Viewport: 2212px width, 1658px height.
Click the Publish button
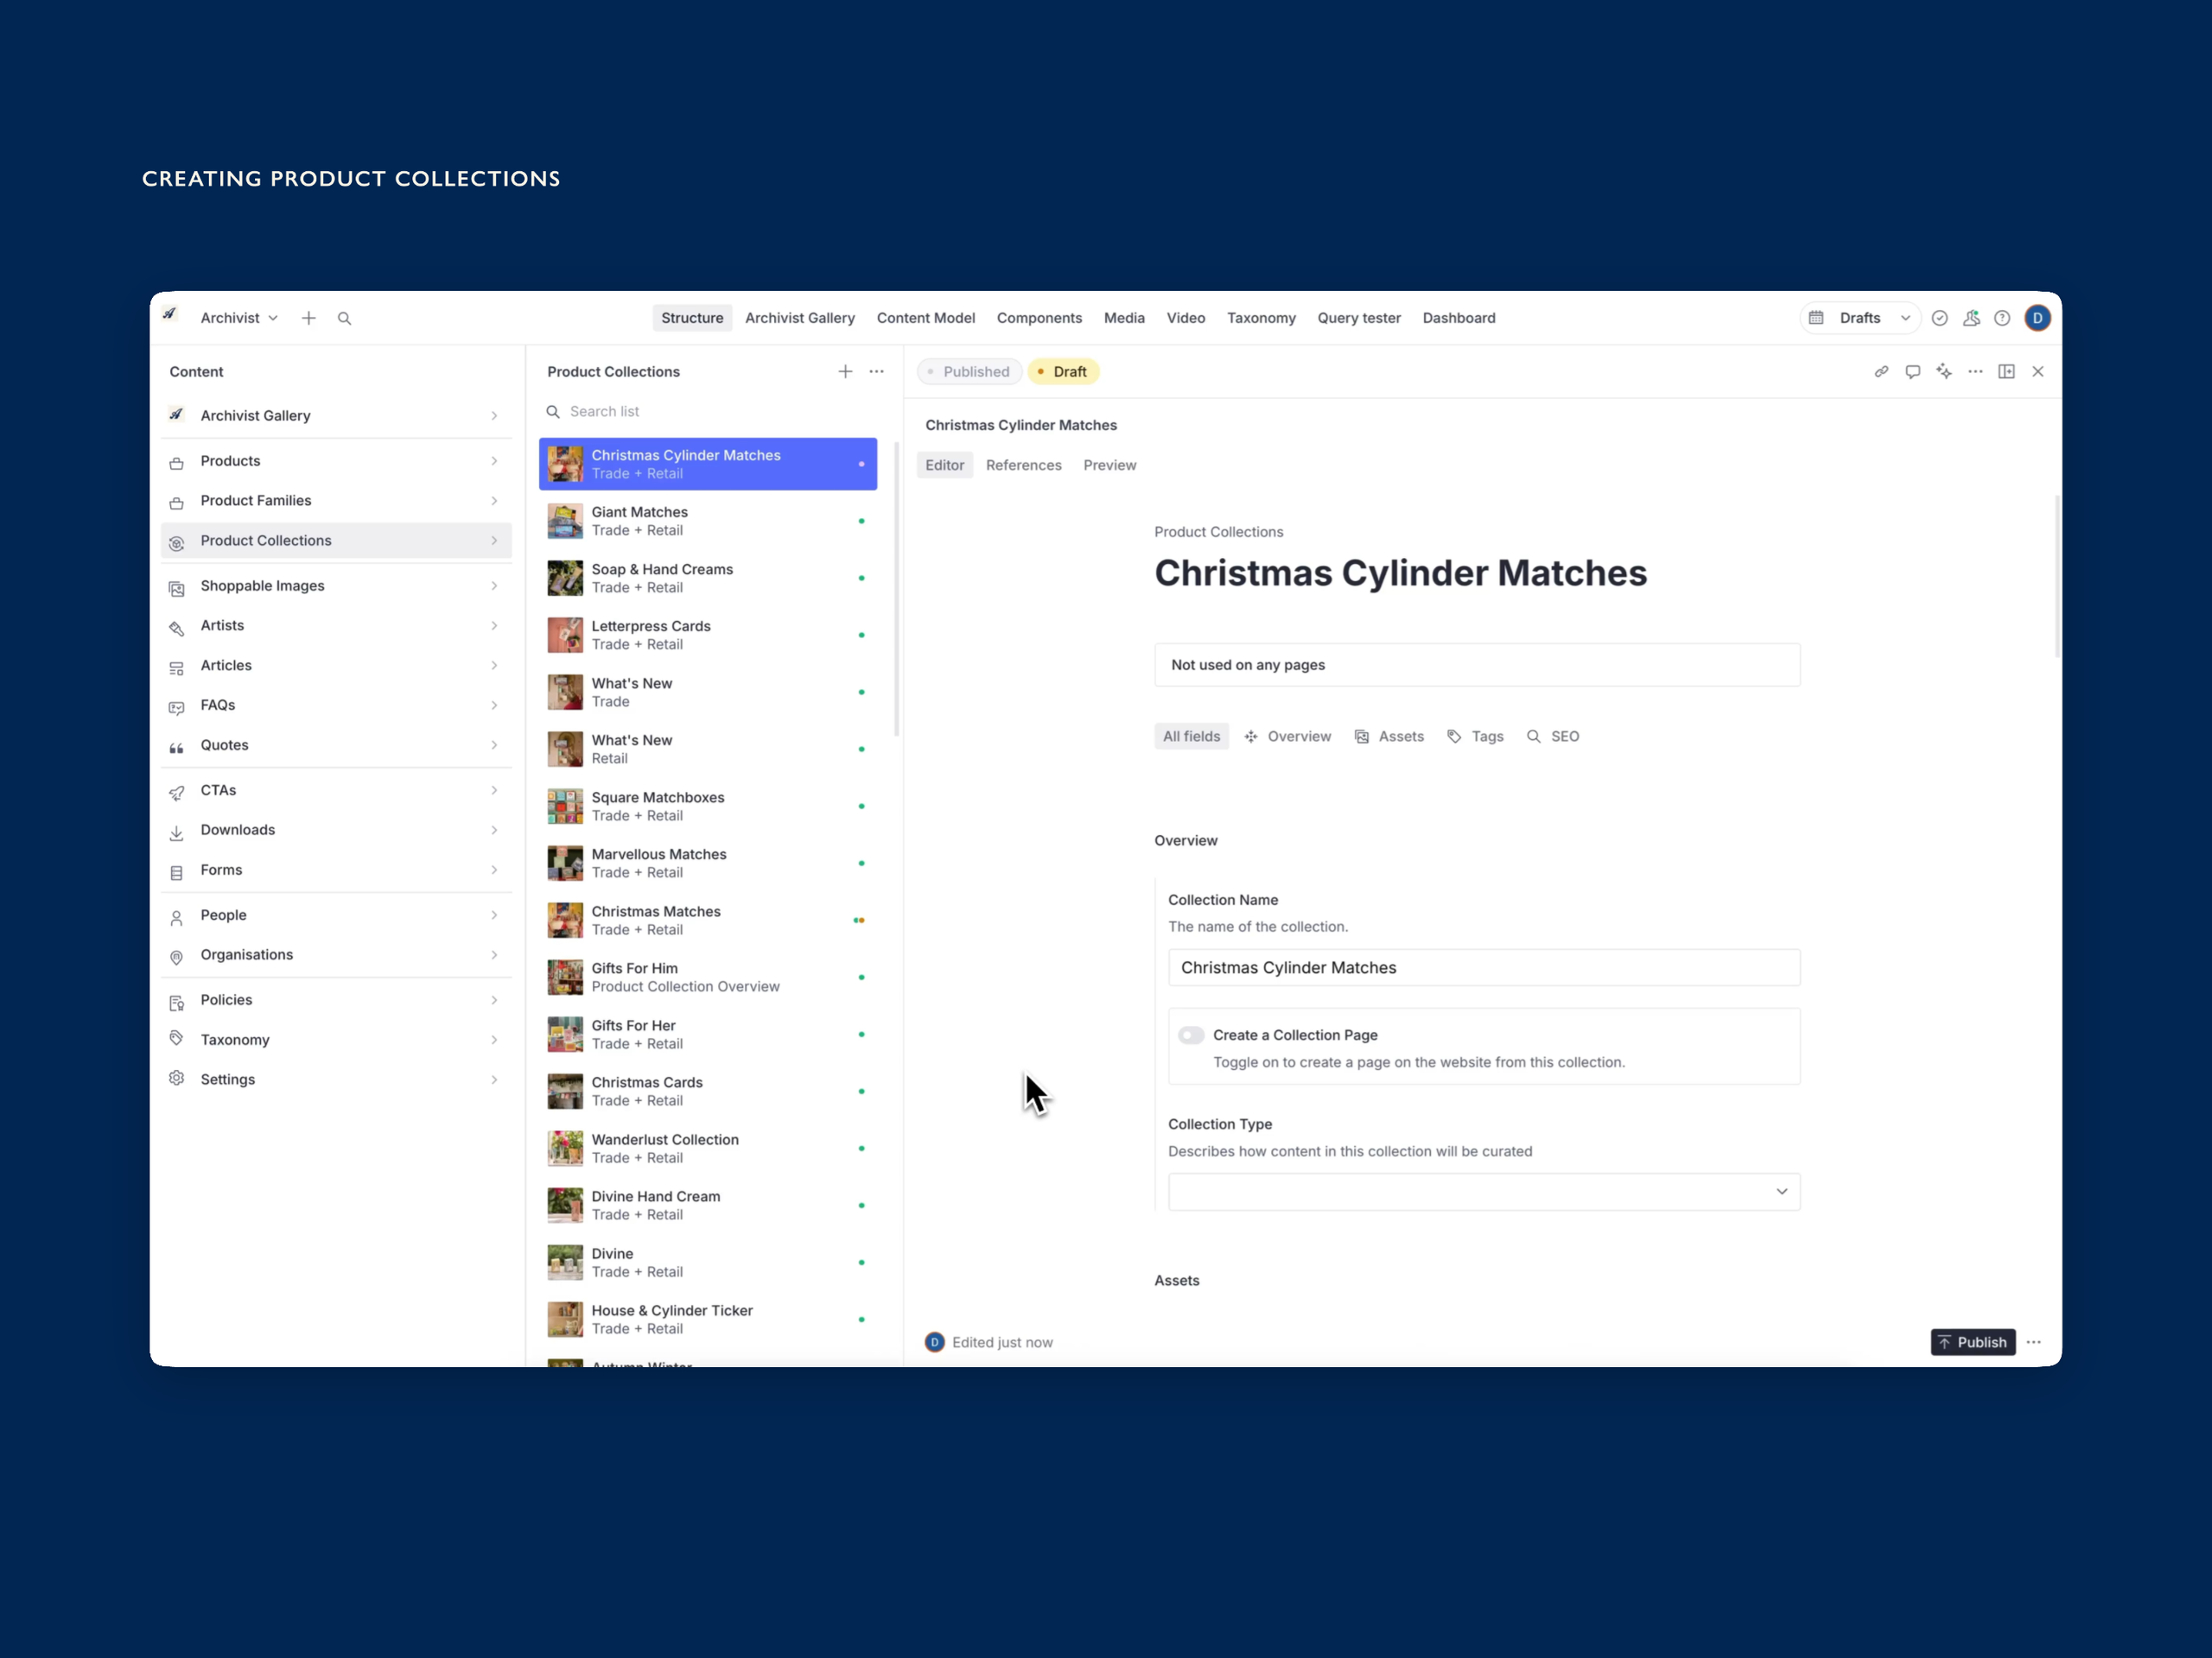(x=1973, y=1342)
